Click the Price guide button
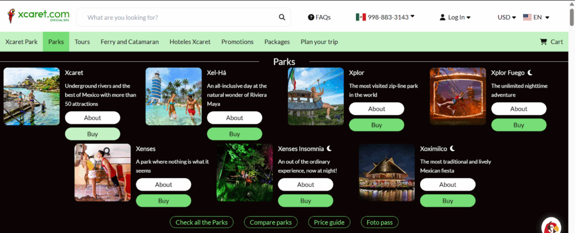Screen dimensions: 575x233 pos(329,222)
